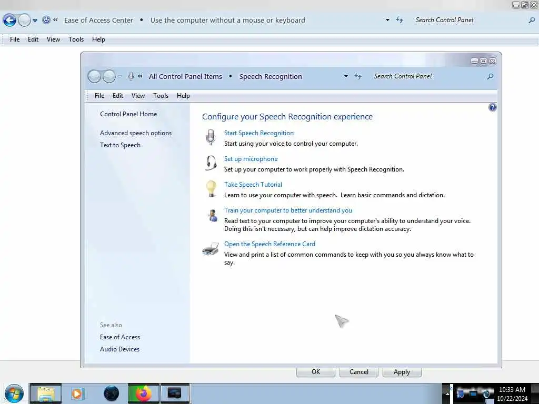Open View menu in Speech Recognition window

click(x=138, y=96)
